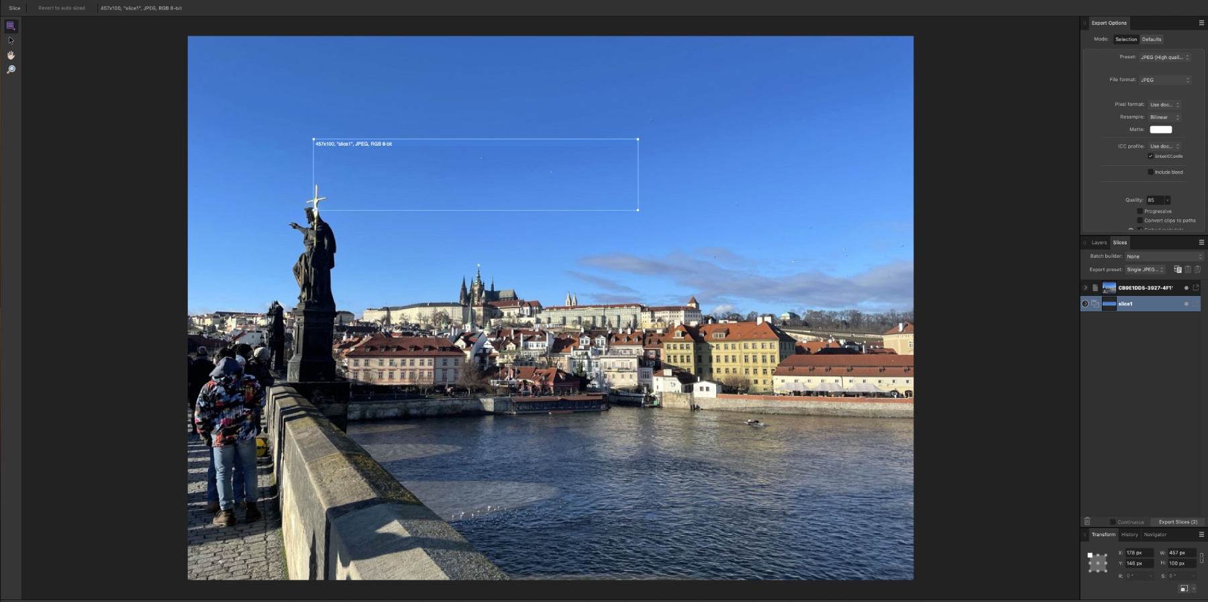Open the File format dropdown
The width and height of the screenshot is (1208, 602).
point(1165,80)
